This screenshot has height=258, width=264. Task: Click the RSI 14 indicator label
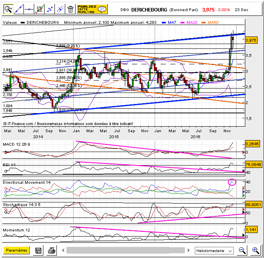coord(9,165)
